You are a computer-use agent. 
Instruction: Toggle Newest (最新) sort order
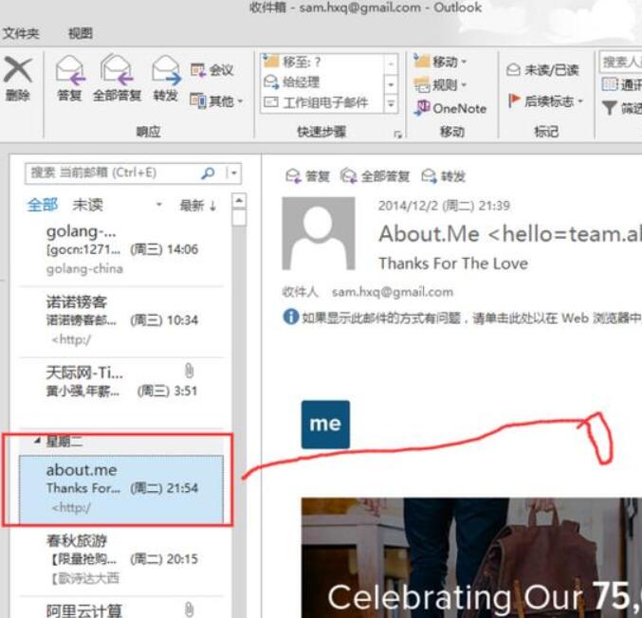(x=198, y=205)
